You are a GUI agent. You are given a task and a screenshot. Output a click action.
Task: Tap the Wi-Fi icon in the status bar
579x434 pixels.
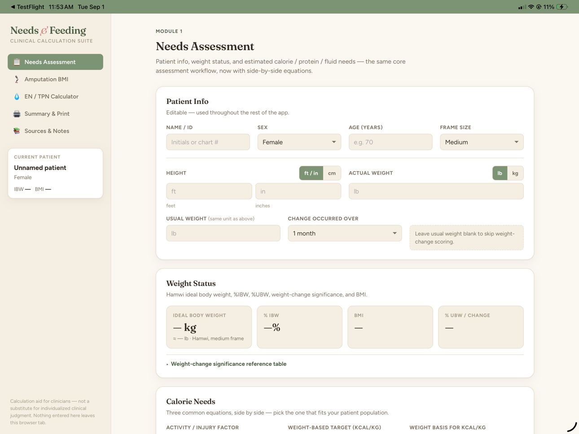pyautogui.click(x=531, y=7)
